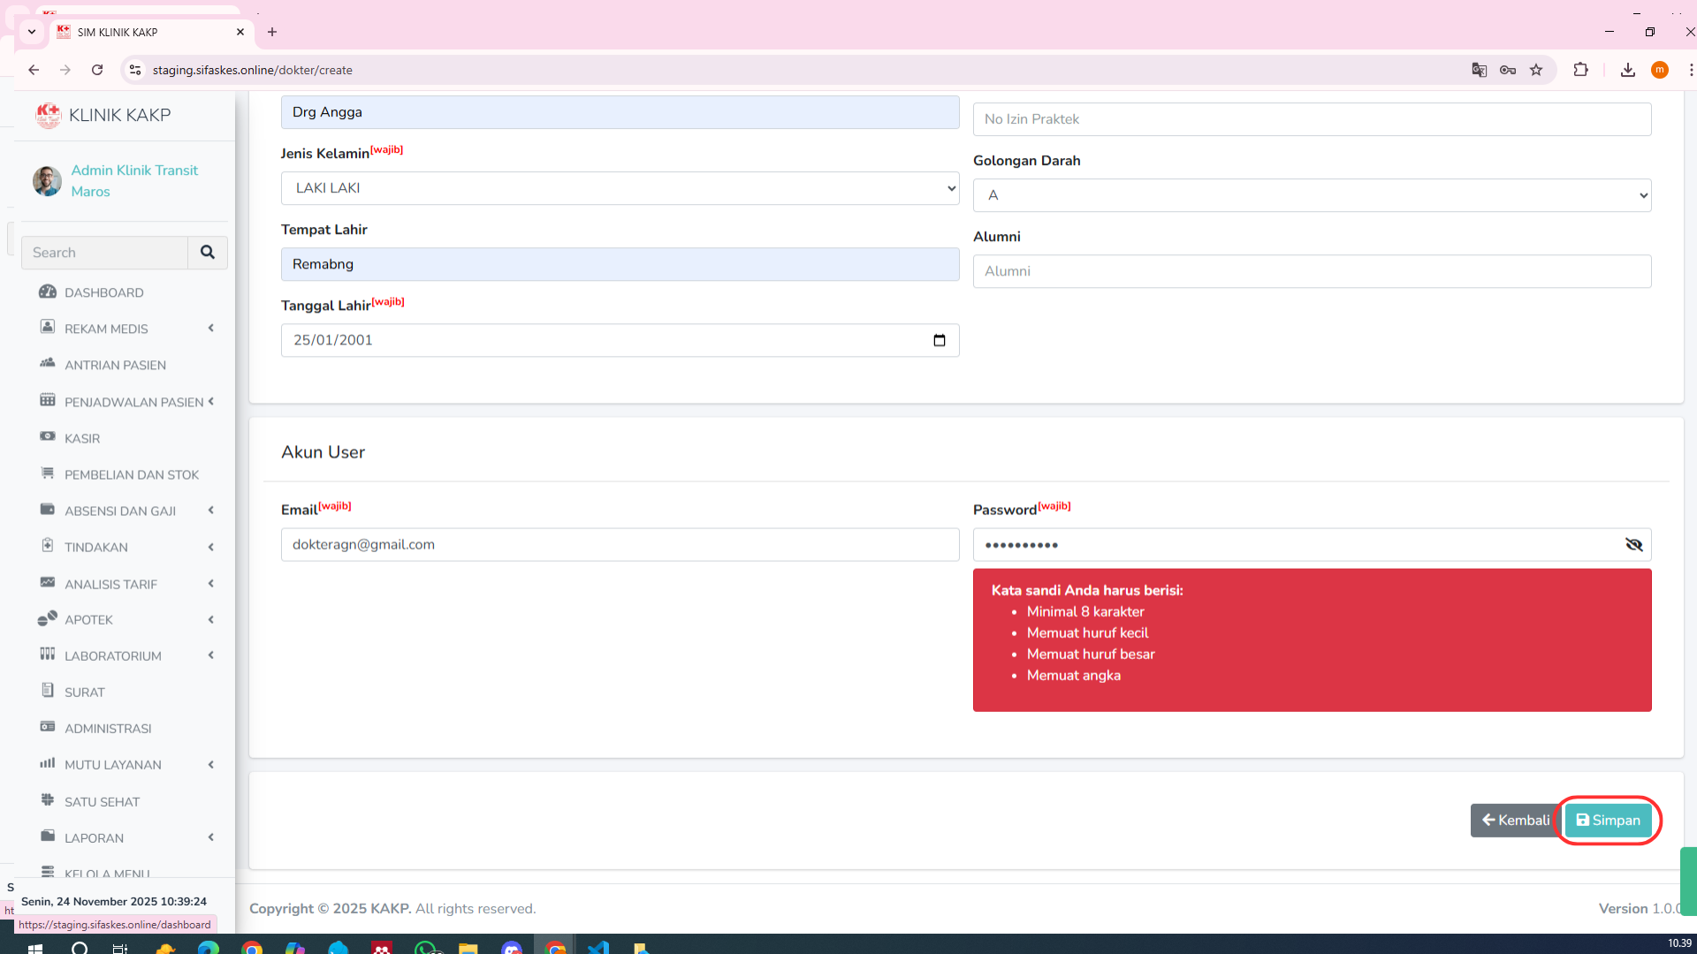The width and height of the screenshot is (1697, 954).
Task: Expand the Laboratorium submenu chevron
Action: coord(210,655)
